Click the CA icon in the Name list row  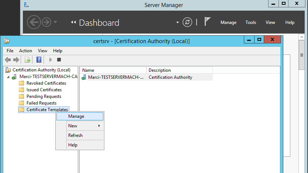pyautogui.click(x=84, y=77)
